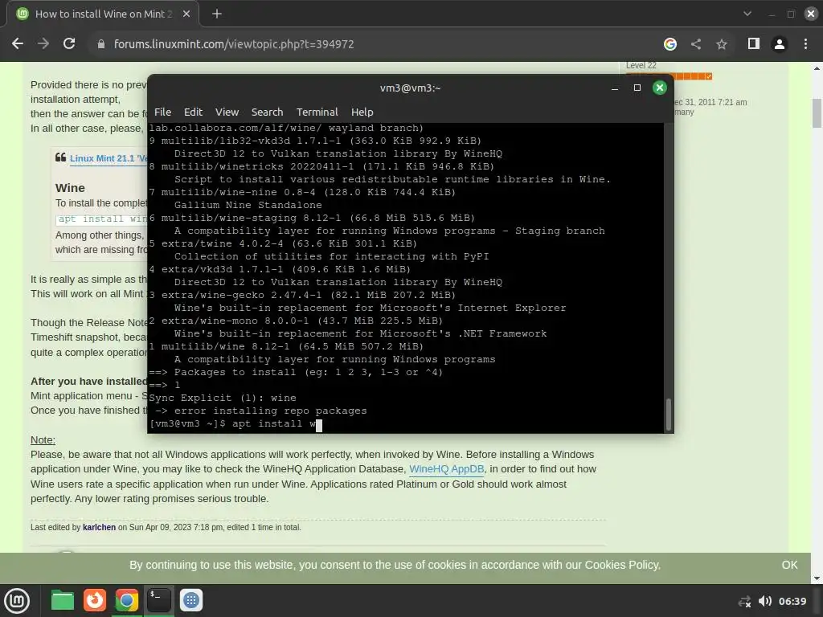Click the orange user rank bar
823x617 pixels.
coord(692,76)
